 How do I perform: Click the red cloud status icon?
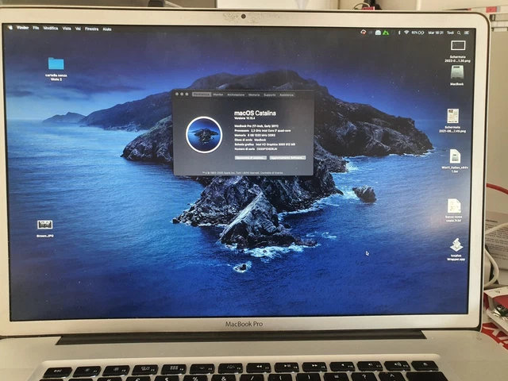[364, 32]
